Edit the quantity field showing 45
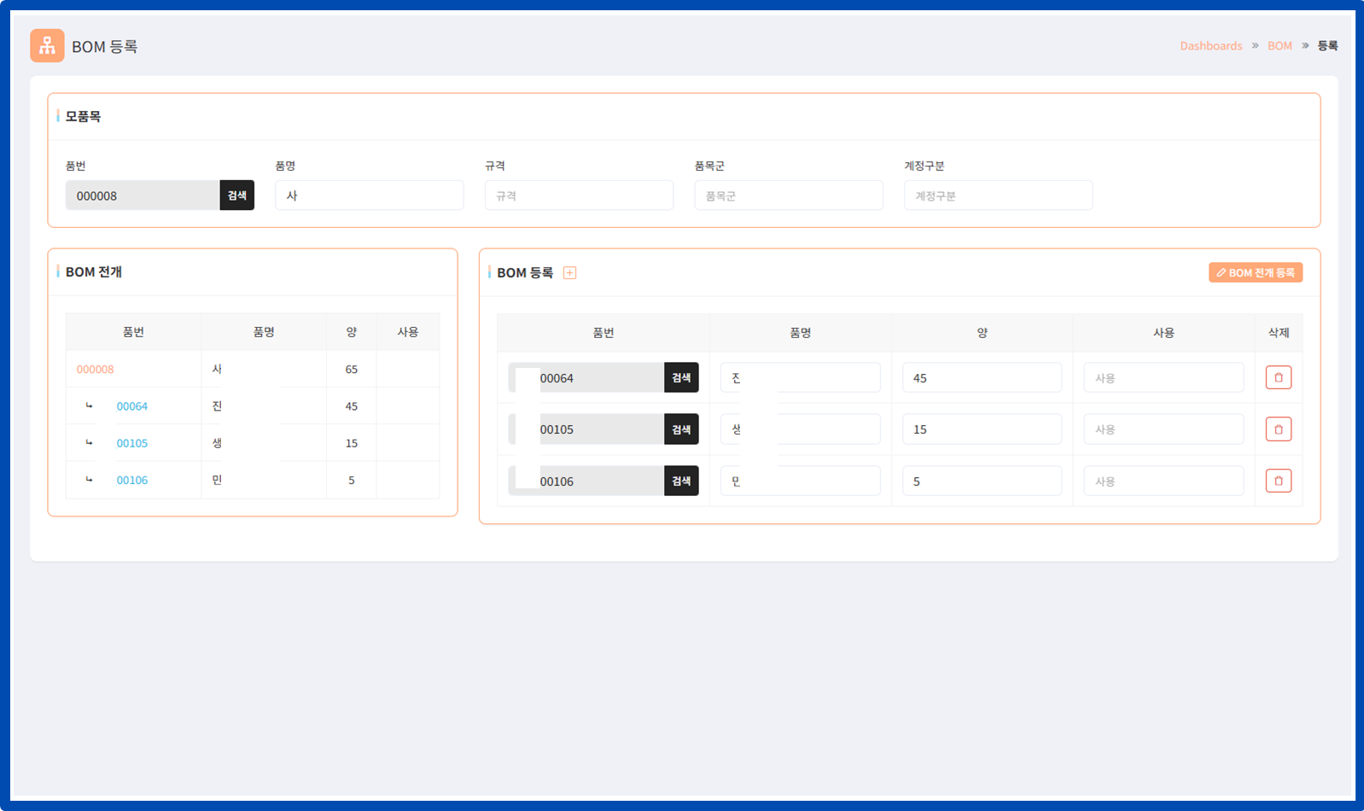The width and height of the screenshot is (1364, 811). (982, 377)
